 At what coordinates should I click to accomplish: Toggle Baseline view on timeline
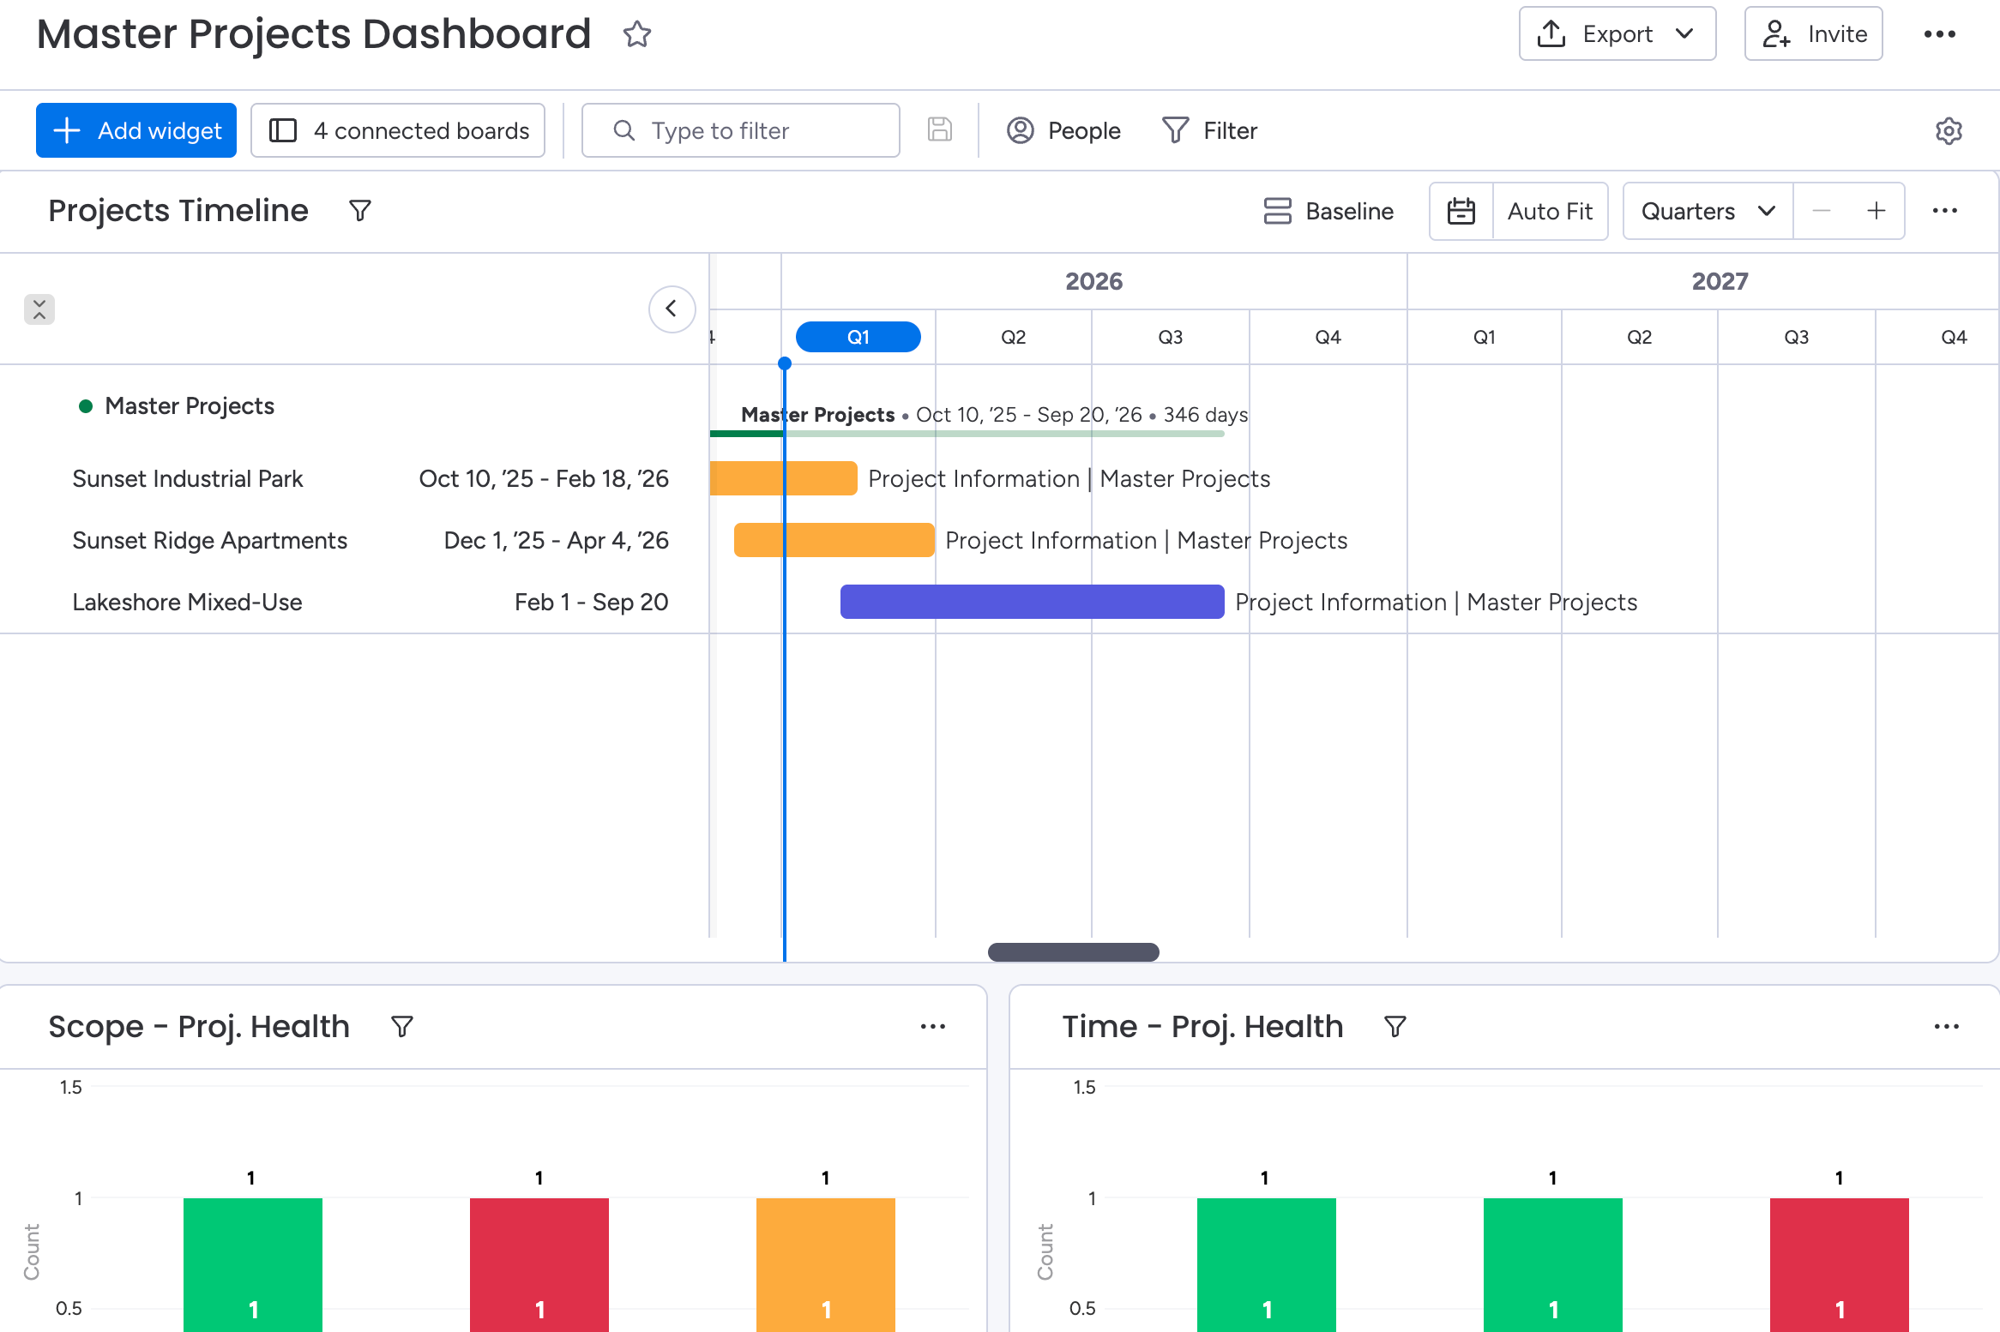pyautogui.click(x=1328, y=211)
